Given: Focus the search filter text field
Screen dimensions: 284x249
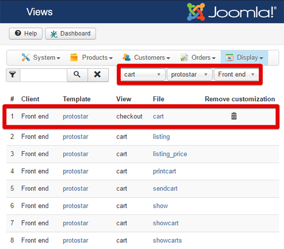Looking at the screenshot, I should pyautogui.click(x=43, y=75).
